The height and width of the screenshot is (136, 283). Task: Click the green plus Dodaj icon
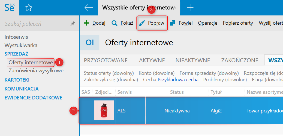point(86,23)
